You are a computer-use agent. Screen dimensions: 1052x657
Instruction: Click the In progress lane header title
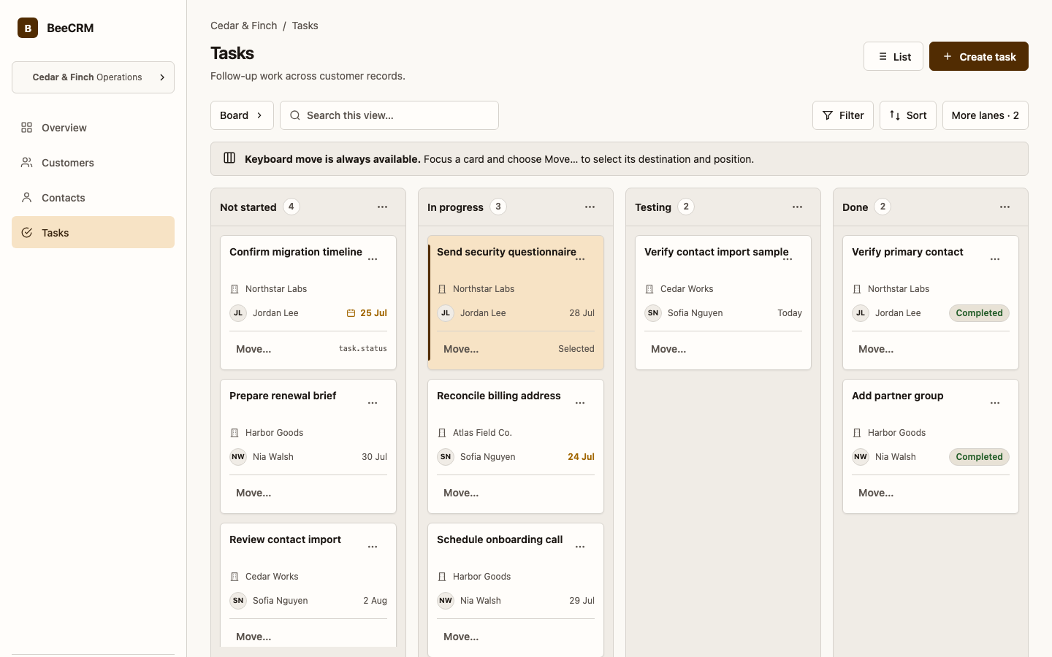coord(455,207)
